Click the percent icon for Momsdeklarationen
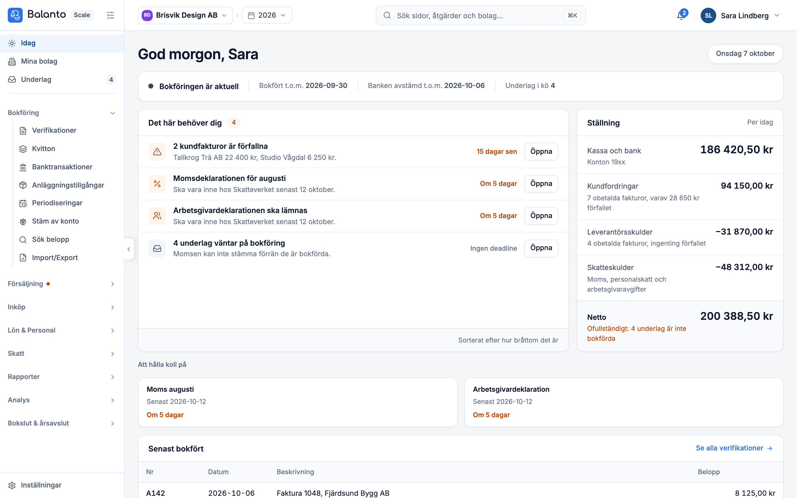The height and width of the screenshot is (498, 797). coord(157,184)
